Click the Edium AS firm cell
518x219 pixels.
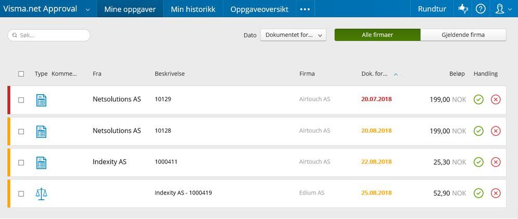(312, 193)
